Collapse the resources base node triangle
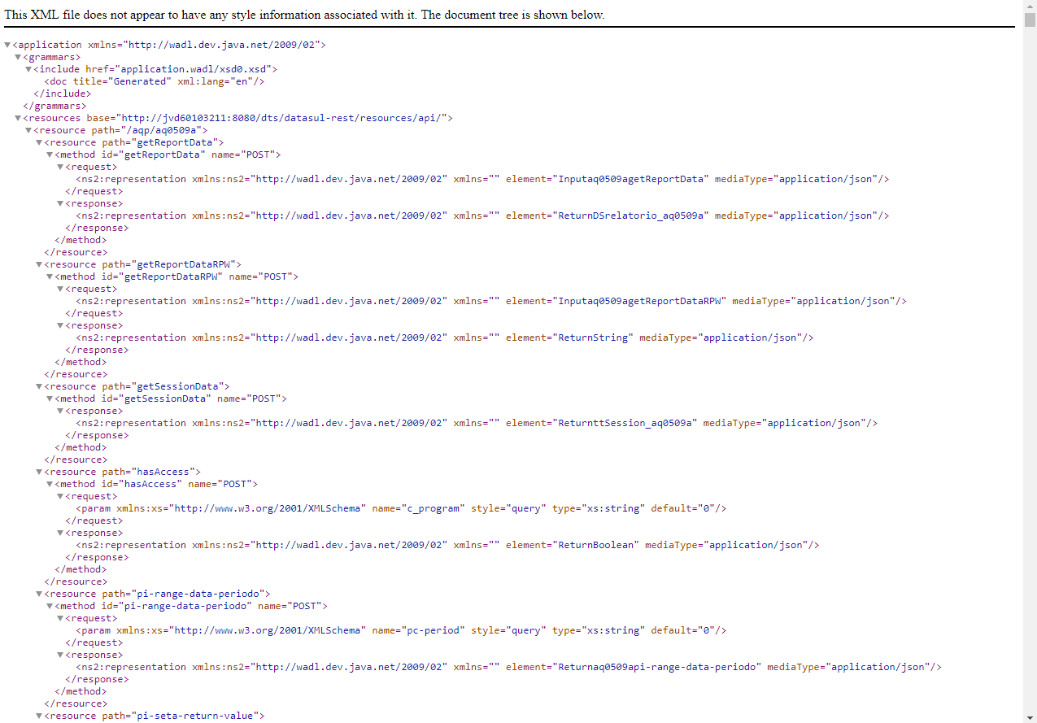Image resolution: width=1037 pixels, height=723 pixels. click(18, 119)
